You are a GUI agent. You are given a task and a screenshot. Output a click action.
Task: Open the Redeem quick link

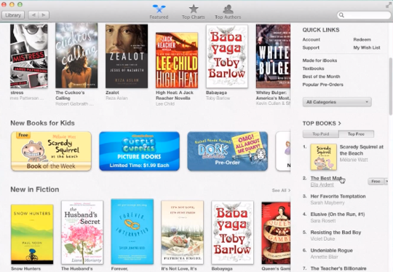pyautogui.click(x=362, y=39)
